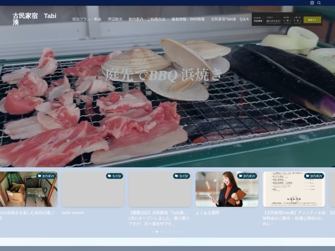335x251 pixels.
Task: Open 館内案内・ご利用方法 menu item
Action: (x=147, y=19)
